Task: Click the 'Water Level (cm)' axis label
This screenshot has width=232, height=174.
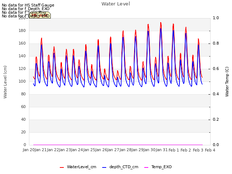Action: (5, 82)
